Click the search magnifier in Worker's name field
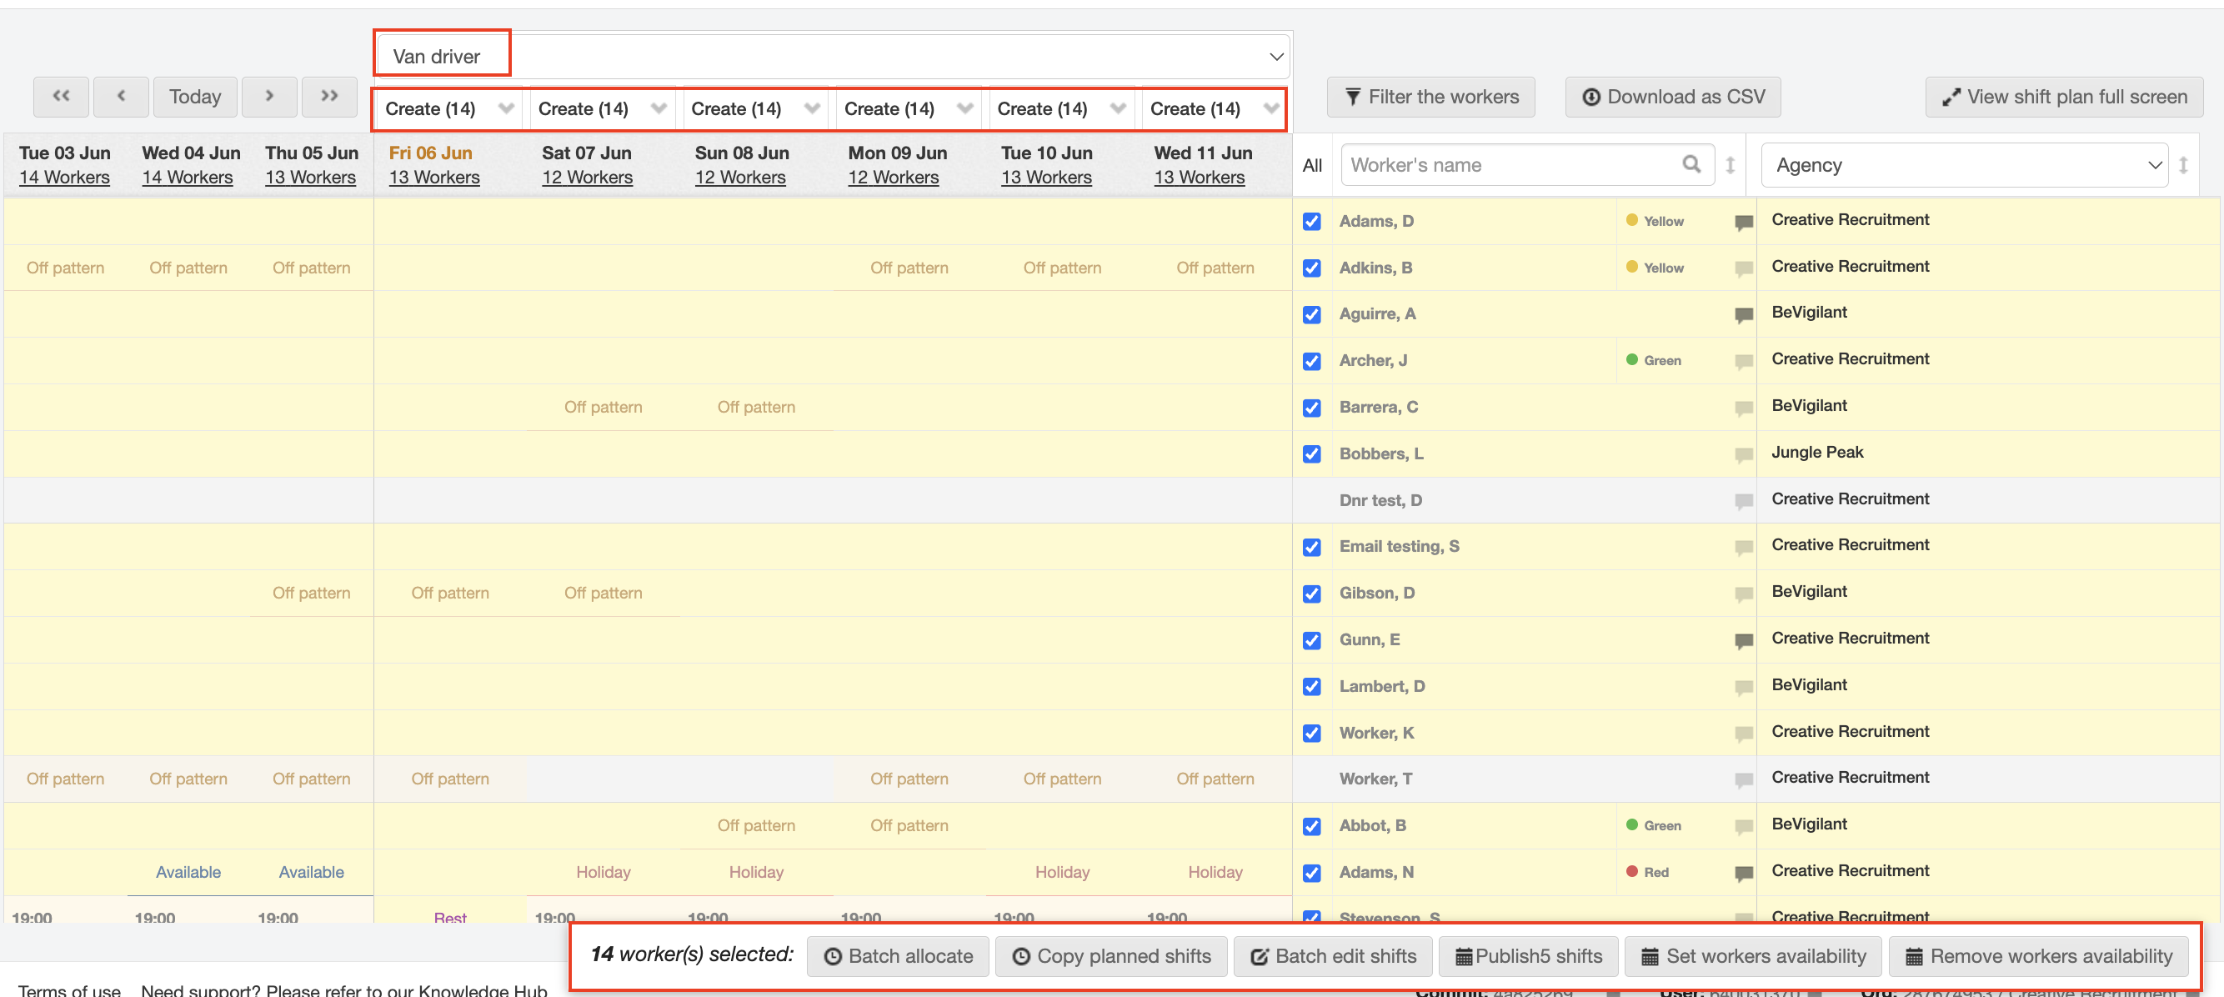 (x=1691, y=164)
